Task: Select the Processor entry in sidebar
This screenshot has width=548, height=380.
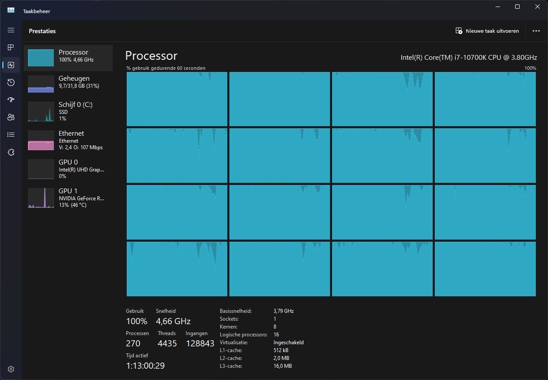Action: click(68, 58)
